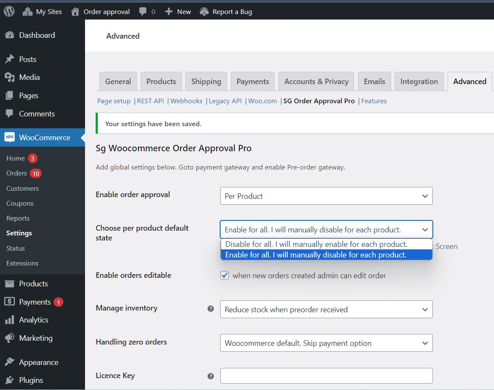Open Plugins from the sidebar icon
This screenshot has width=494, height=390.
(x=10, y=380)
